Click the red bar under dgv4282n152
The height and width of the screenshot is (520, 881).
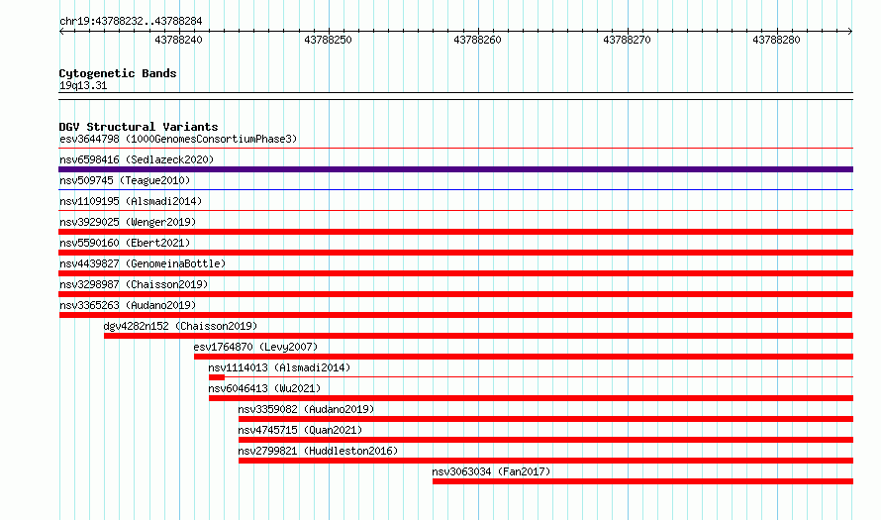(x=479, y=336)
